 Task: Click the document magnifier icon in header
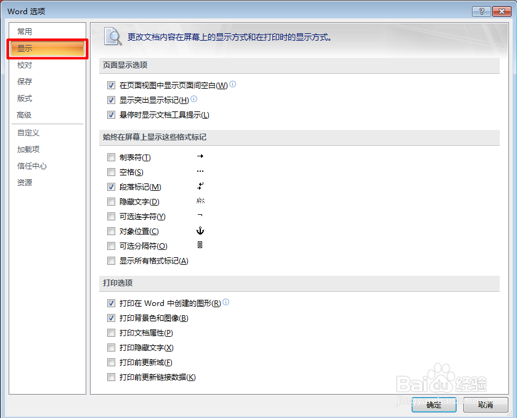pyautogui.click(x=113, y=36)
